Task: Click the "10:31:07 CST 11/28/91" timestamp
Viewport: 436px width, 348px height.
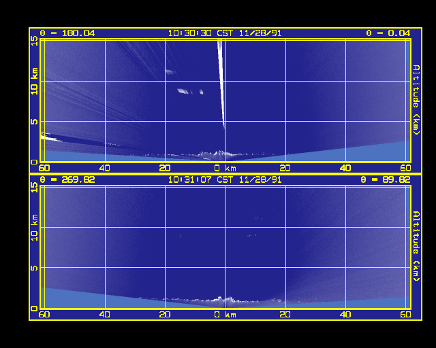Action: [x=225, y=179]
